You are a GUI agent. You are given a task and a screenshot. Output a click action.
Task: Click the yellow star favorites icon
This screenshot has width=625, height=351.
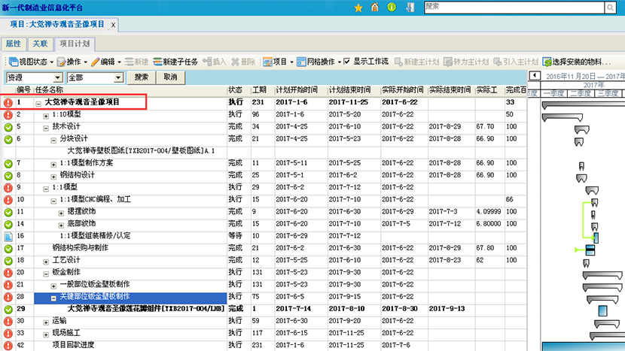coord(358,8)
